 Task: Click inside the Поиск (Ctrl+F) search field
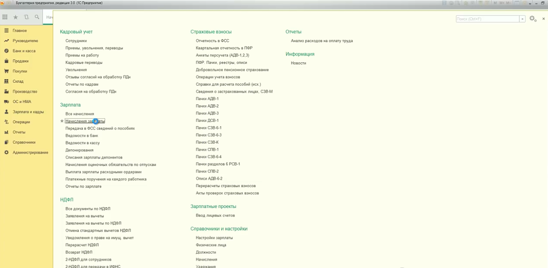click(x=488, y=19)
